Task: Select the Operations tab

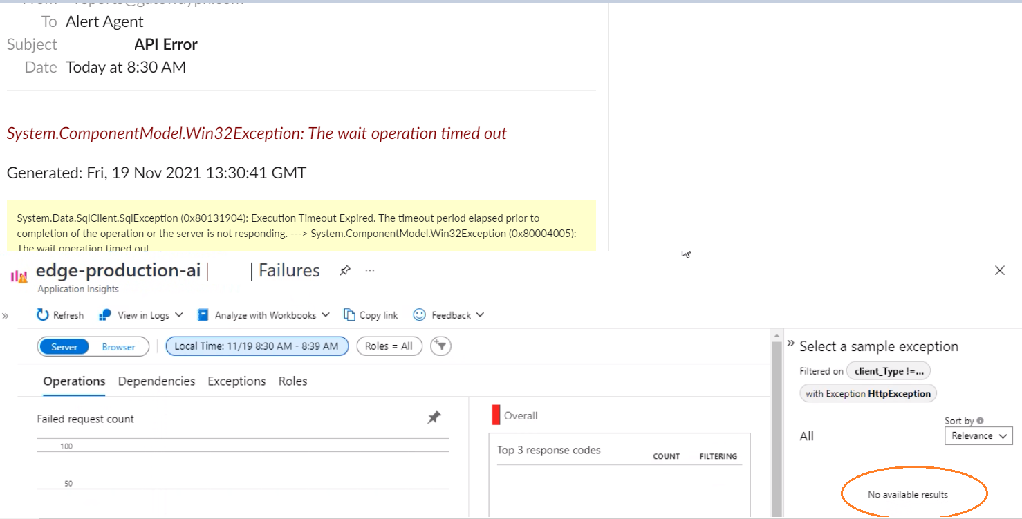Action: tap(74, 381)
